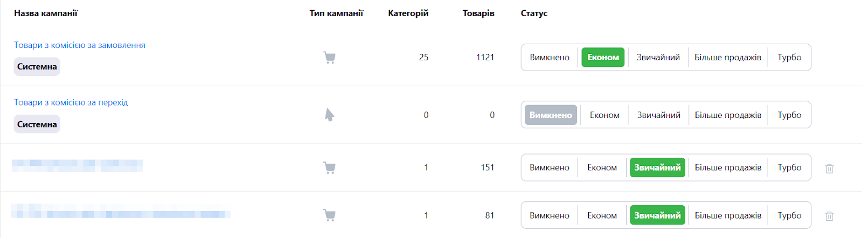Select Турбо for the 81-products campaign
This screenshot has height=238, width=862.
coord(789,215)
